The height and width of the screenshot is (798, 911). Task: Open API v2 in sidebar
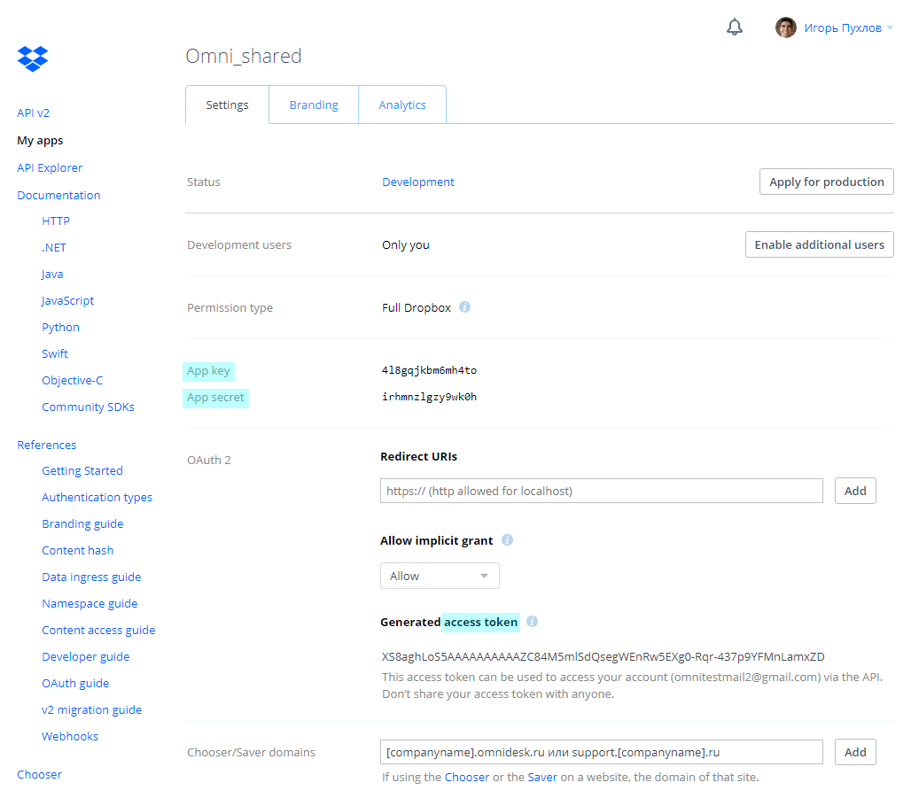click(33, 112)
